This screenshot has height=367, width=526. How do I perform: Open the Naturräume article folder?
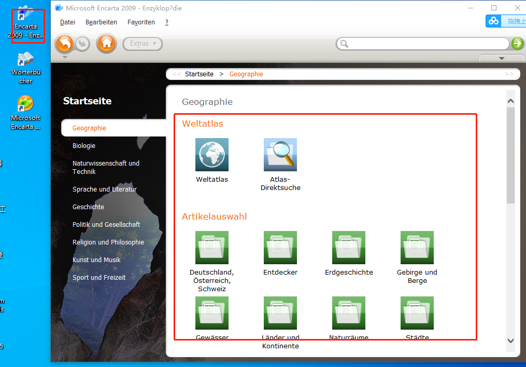(349, 313)
